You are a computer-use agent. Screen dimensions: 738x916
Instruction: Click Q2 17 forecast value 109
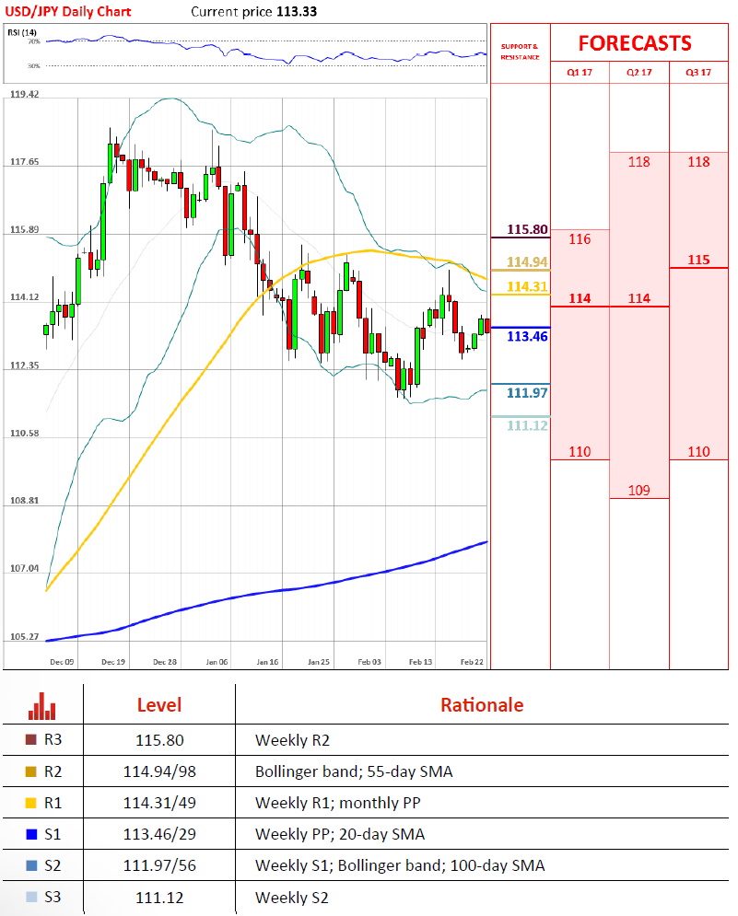(x=639, y=490)
